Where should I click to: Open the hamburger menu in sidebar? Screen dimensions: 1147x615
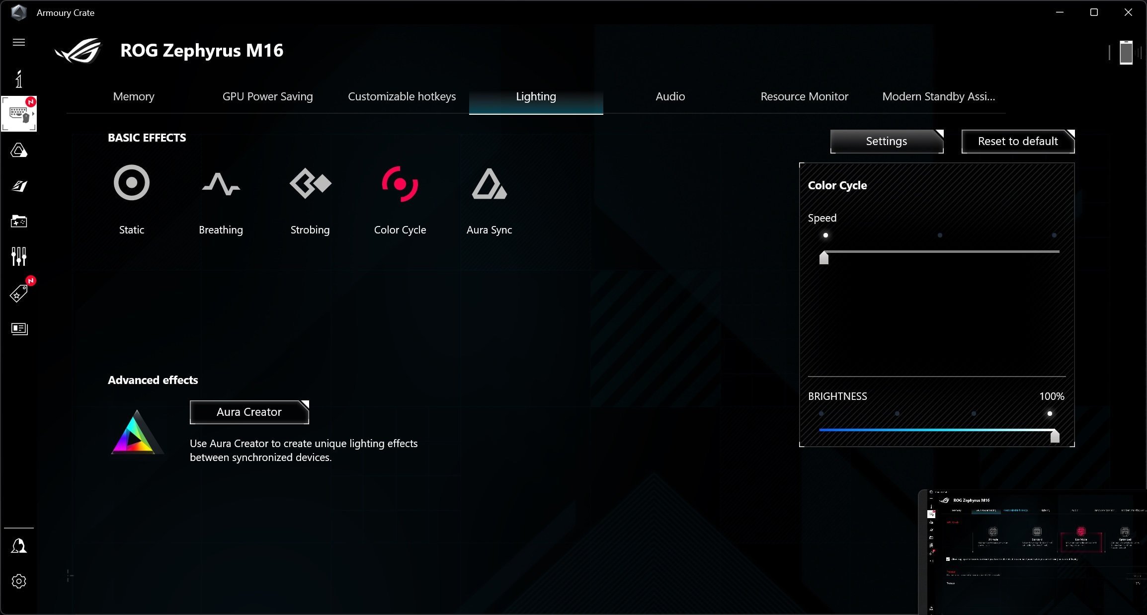click(19, 42)
